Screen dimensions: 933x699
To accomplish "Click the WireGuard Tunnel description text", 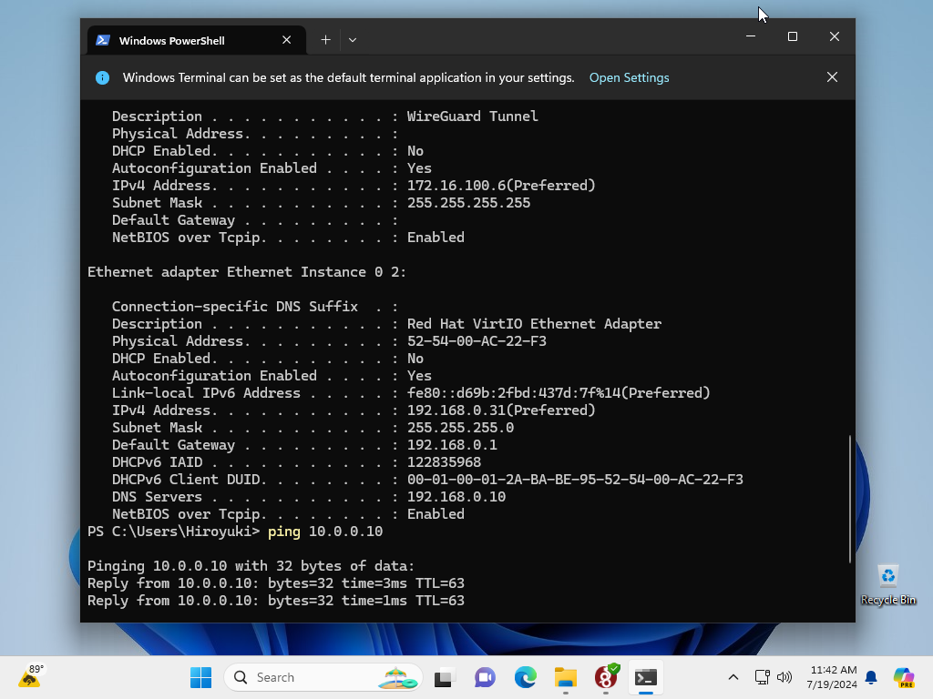I will tap(473, 116).
